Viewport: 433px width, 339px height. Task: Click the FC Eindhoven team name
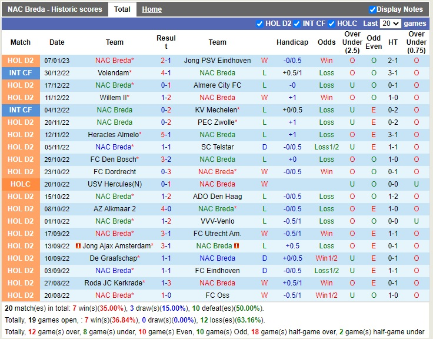point(217,271)
